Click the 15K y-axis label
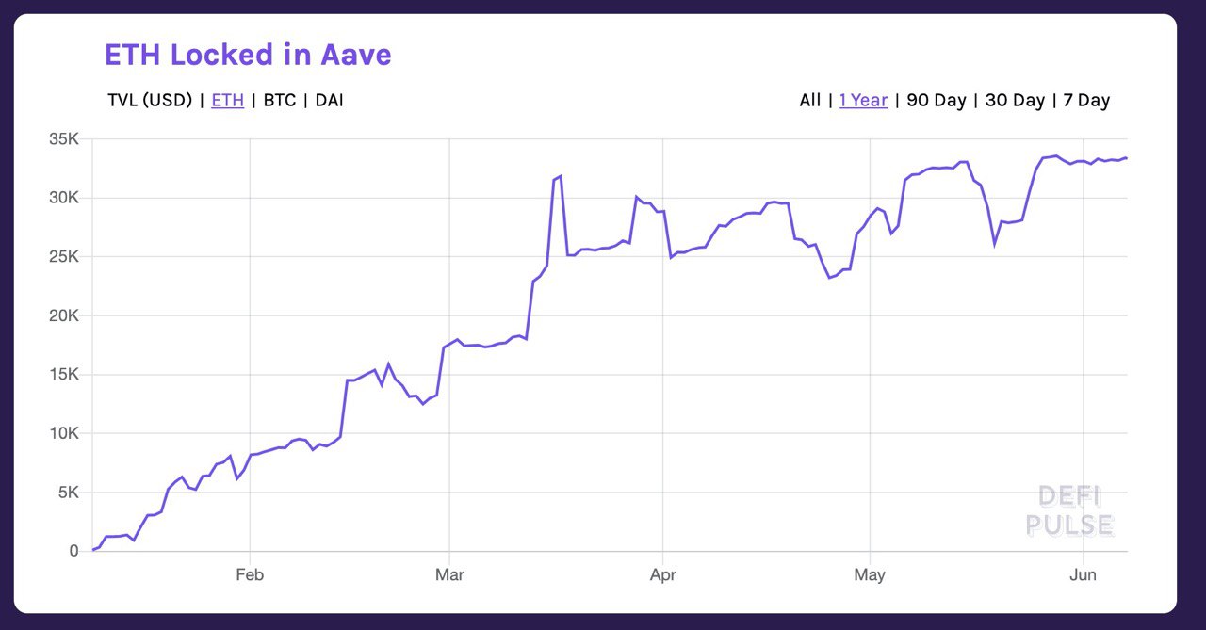The height and width of the screenshot is (630, 1206). [x=64, y=375]
